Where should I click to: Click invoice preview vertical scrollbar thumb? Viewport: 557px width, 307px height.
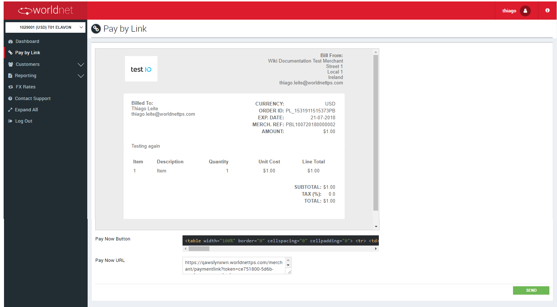376,133
